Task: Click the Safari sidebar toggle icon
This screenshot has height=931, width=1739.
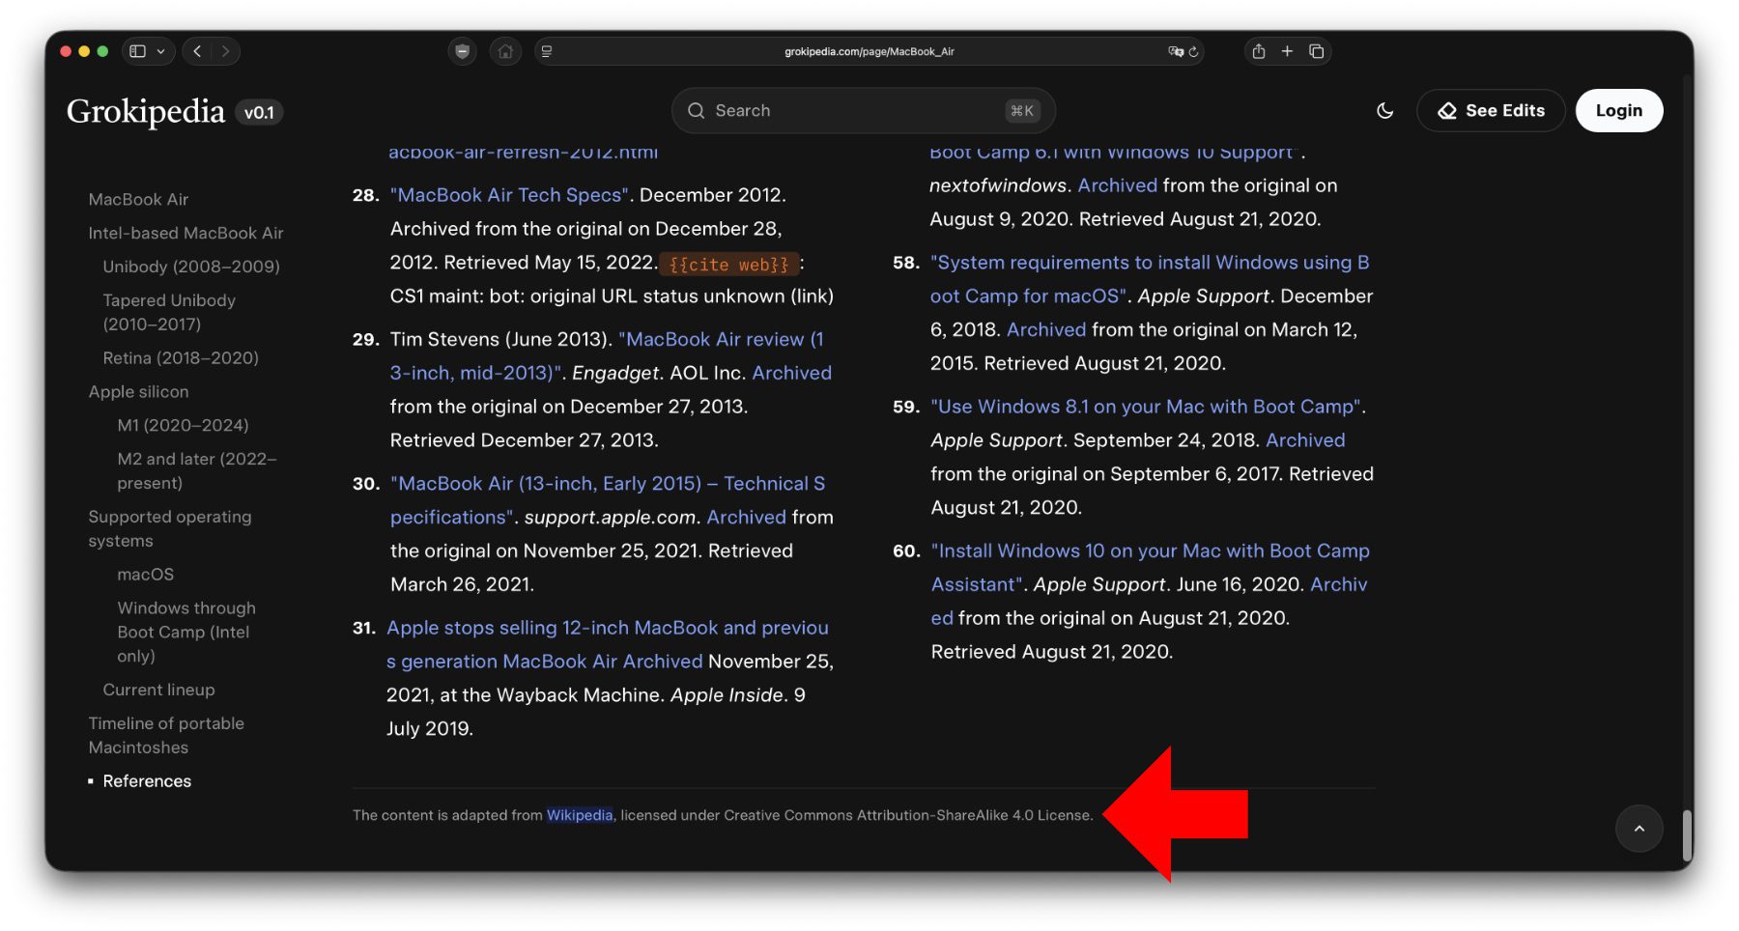Action: click(137, 51)
